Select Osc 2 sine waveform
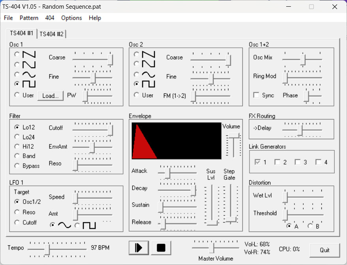The width and height of the screenshot is (347, 265). click(x=137, y=75)
